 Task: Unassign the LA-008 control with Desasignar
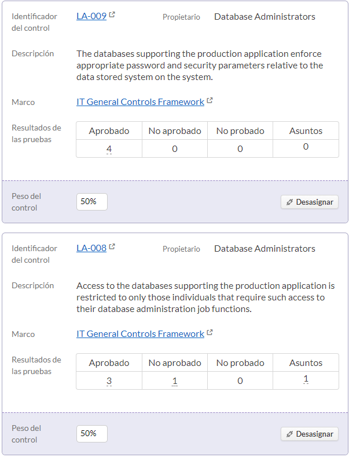310,434
